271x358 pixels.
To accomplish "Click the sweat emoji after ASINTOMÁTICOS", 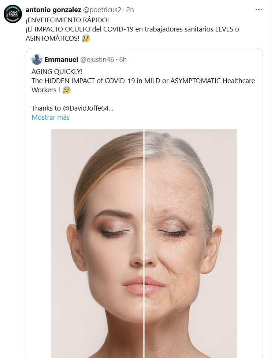I will click(x=85, y=38).
